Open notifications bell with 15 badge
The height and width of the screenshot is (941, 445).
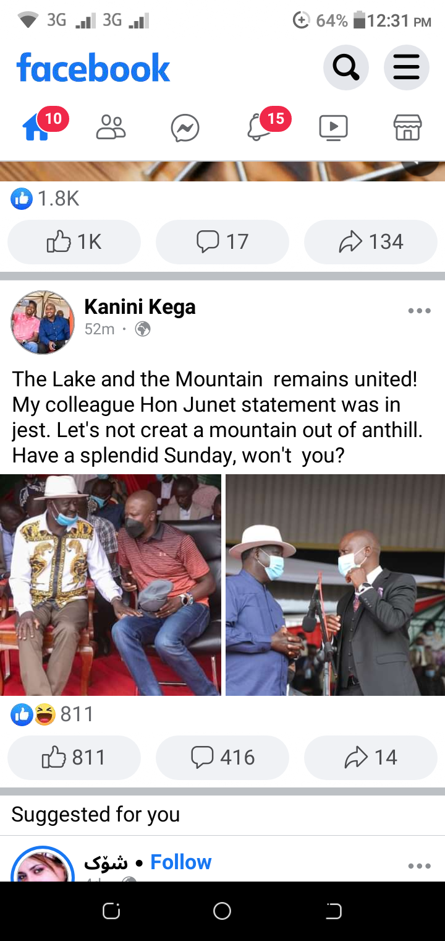coord(260,128)
